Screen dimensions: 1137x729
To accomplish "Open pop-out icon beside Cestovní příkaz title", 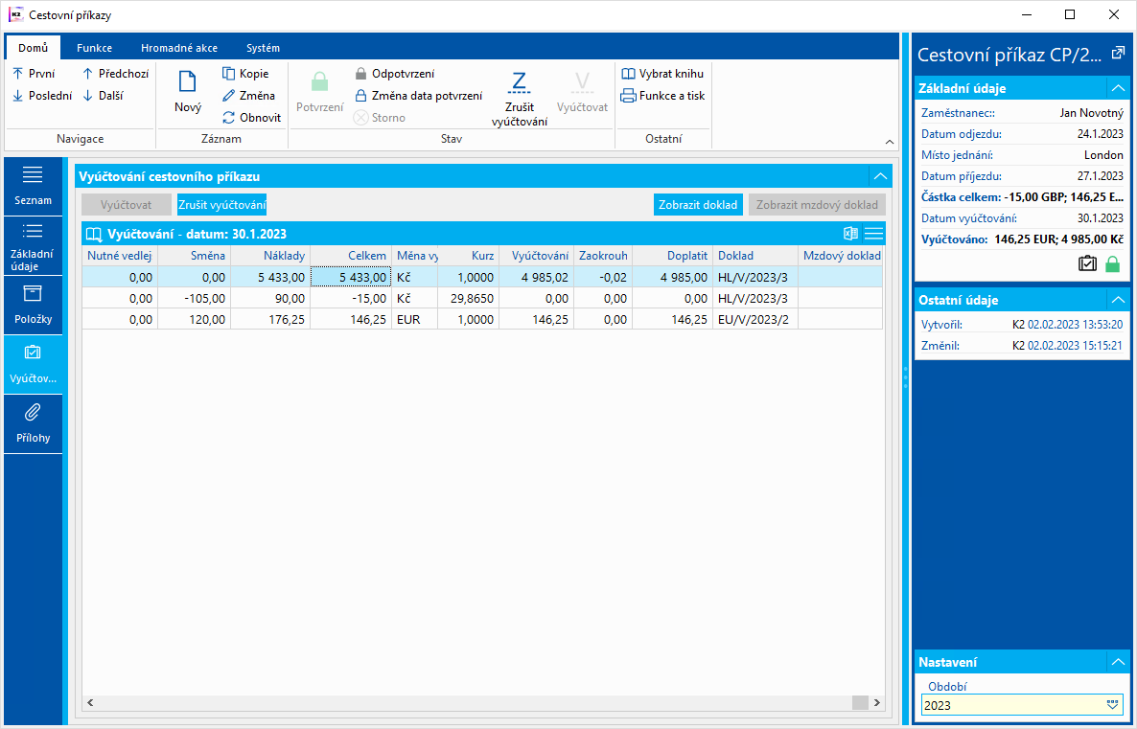I will [x=1117, y=54].
